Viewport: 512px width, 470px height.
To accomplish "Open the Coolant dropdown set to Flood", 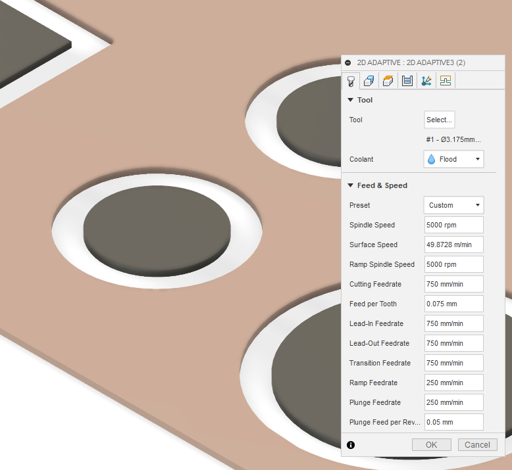I will (453, 159).
